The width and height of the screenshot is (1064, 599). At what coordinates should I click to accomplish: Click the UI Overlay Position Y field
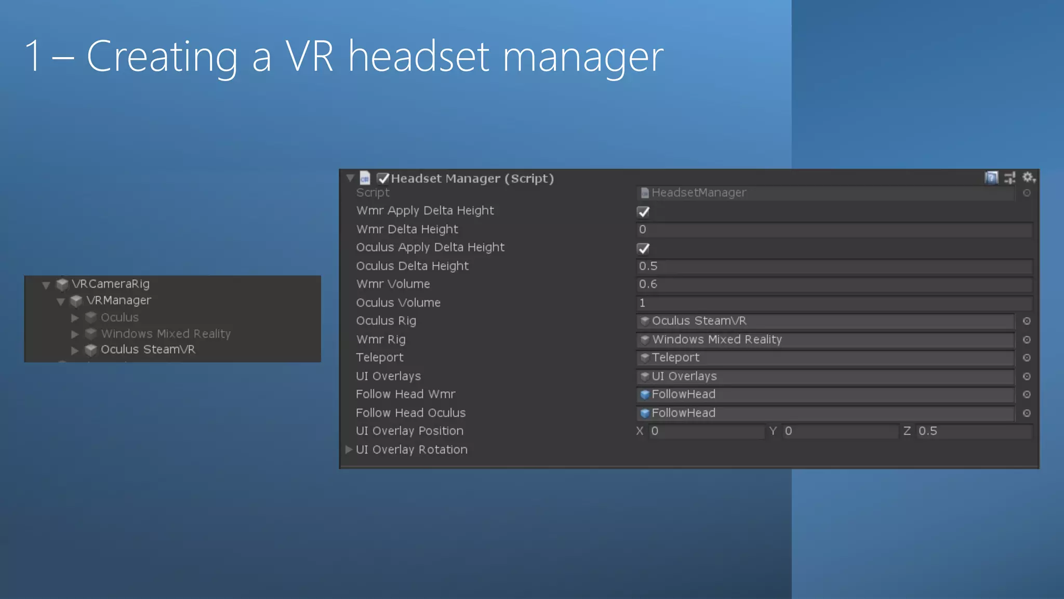point(841,431)
